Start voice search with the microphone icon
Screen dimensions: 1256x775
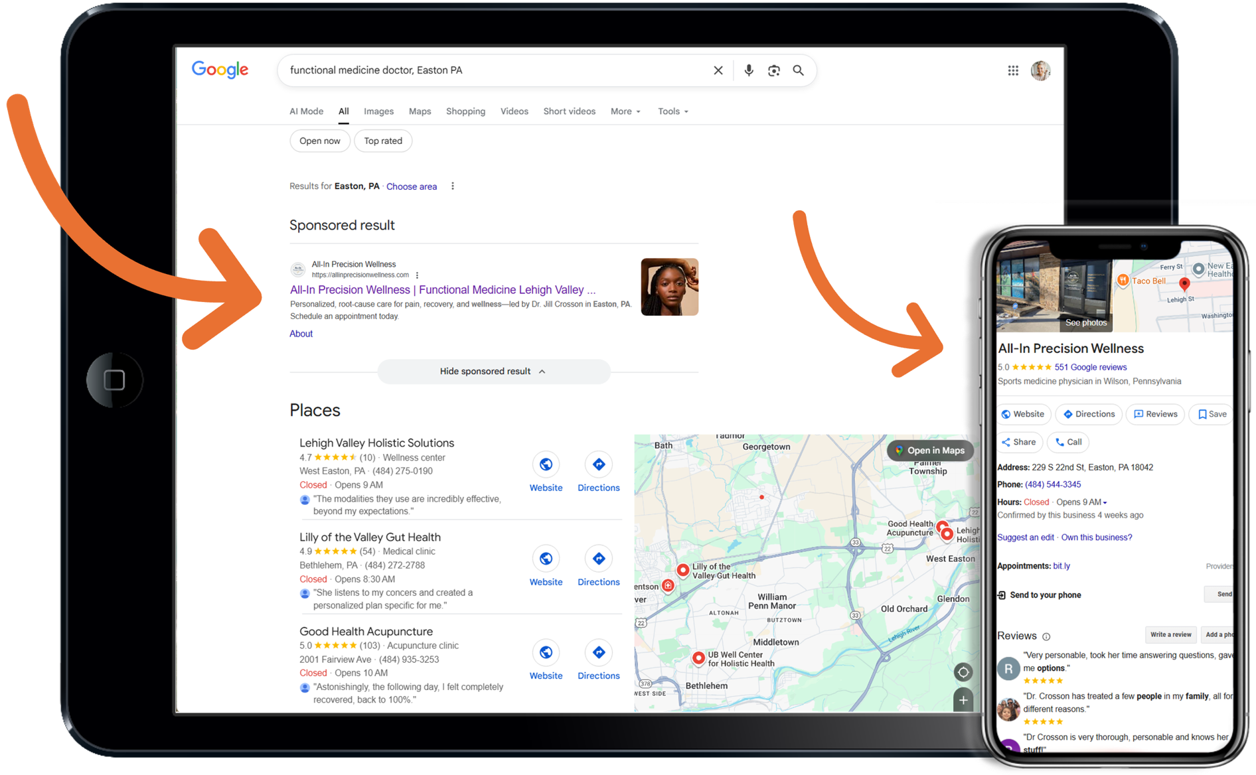(x=748, y=70)
